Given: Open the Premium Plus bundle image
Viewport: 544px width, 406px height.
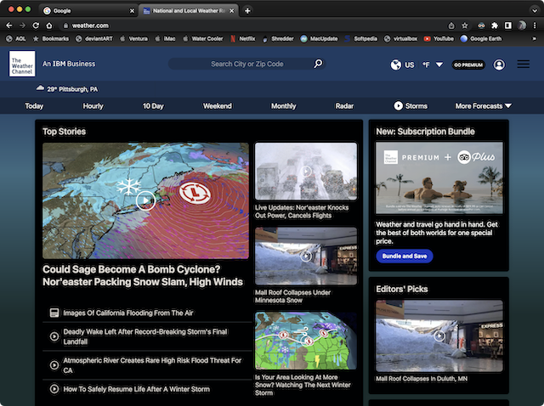Looking at the screenshot, I should click(x=439, y=178).
